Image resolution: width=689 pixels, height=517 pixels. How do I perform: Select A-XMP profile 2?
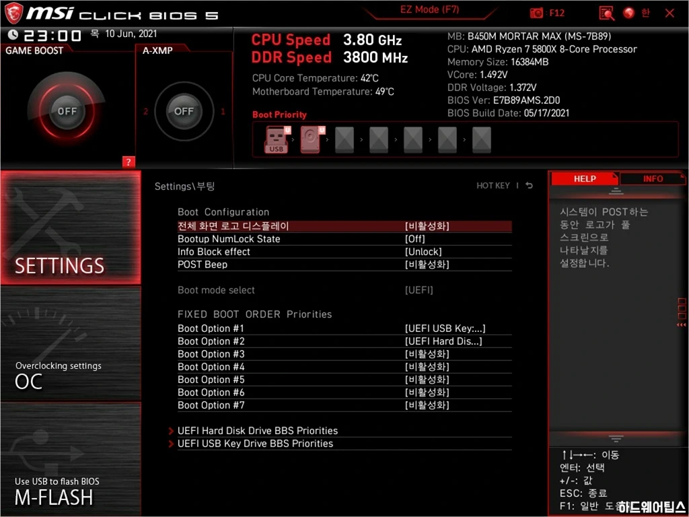(x=145, y=111)
